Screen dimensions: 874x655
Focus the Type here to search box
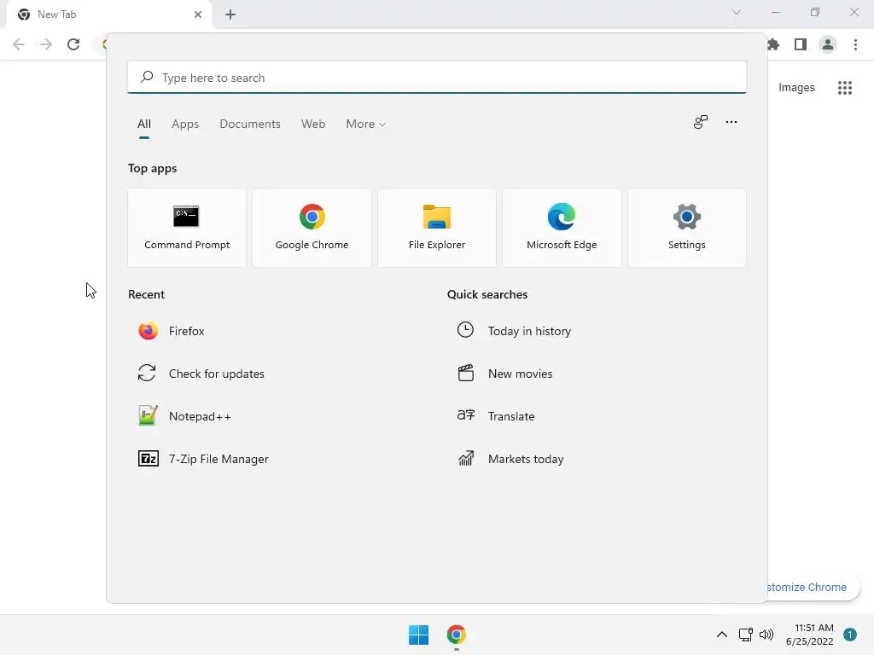(437, 78)
